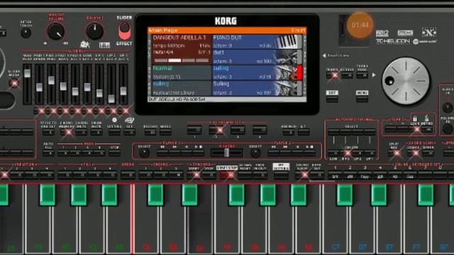
Task: Turn the Master Volume knob
Action: [56, 31]
